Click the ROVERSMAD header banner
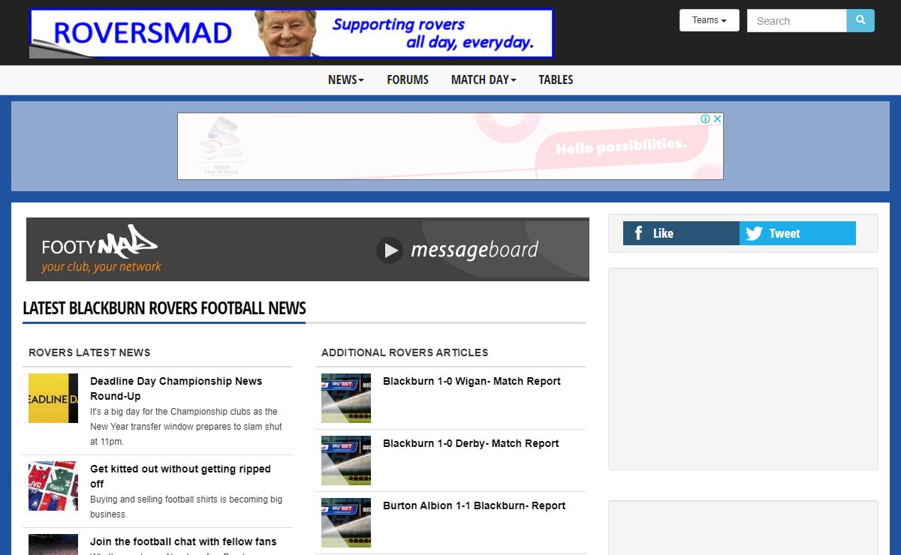Image resolution: width=901 pixels, height=555 pixels. click(291, 34)
